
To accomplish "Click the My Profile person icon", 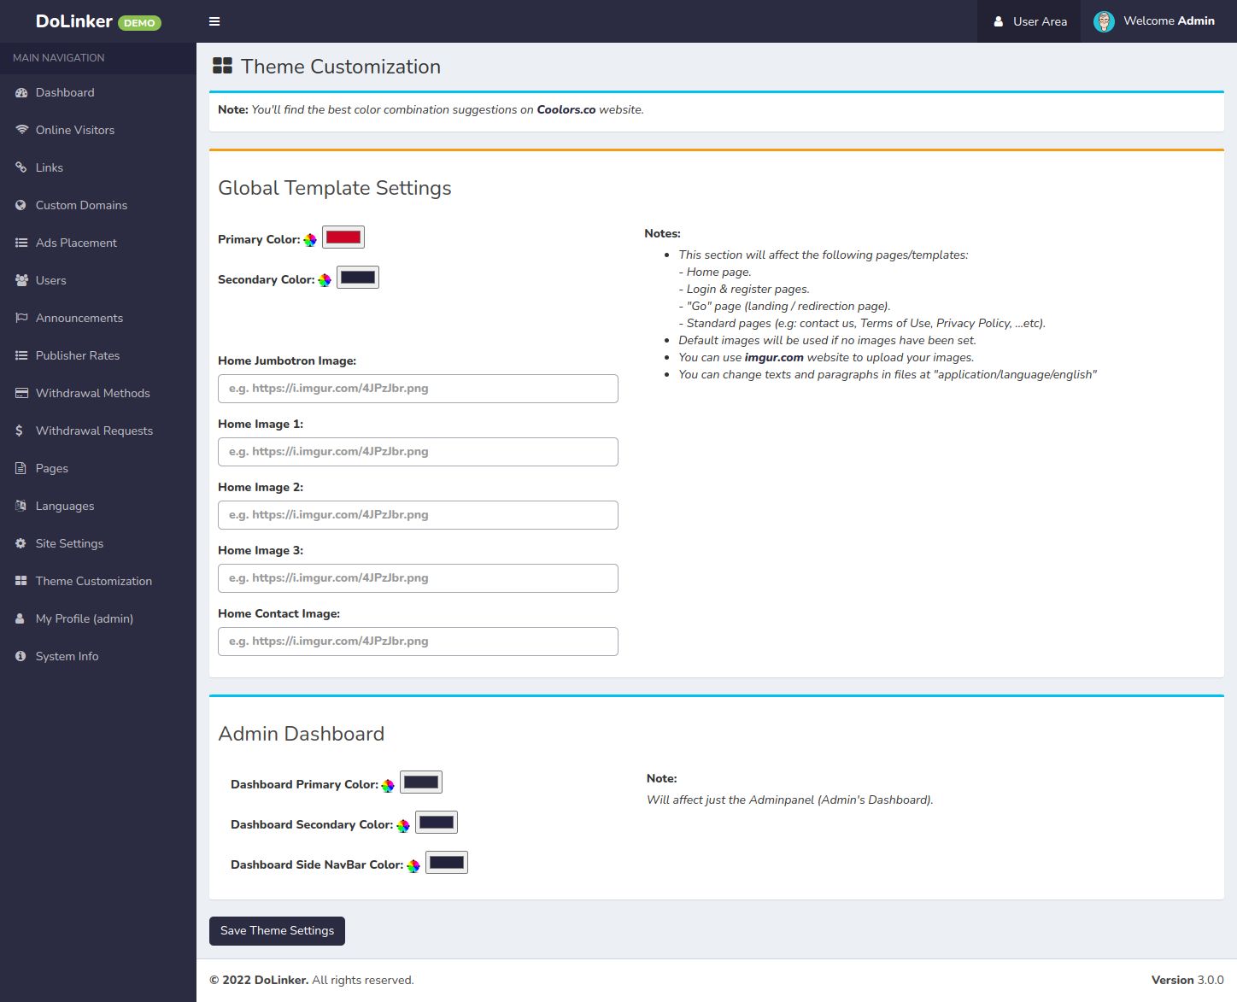I will coord(20,618).
